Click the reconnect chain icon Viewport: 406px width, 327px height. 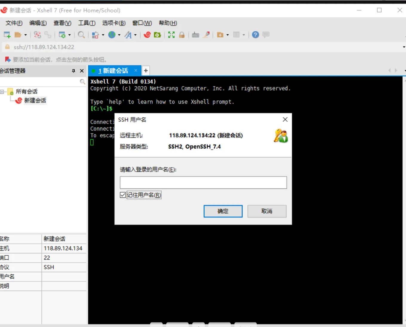coord(48,35)
